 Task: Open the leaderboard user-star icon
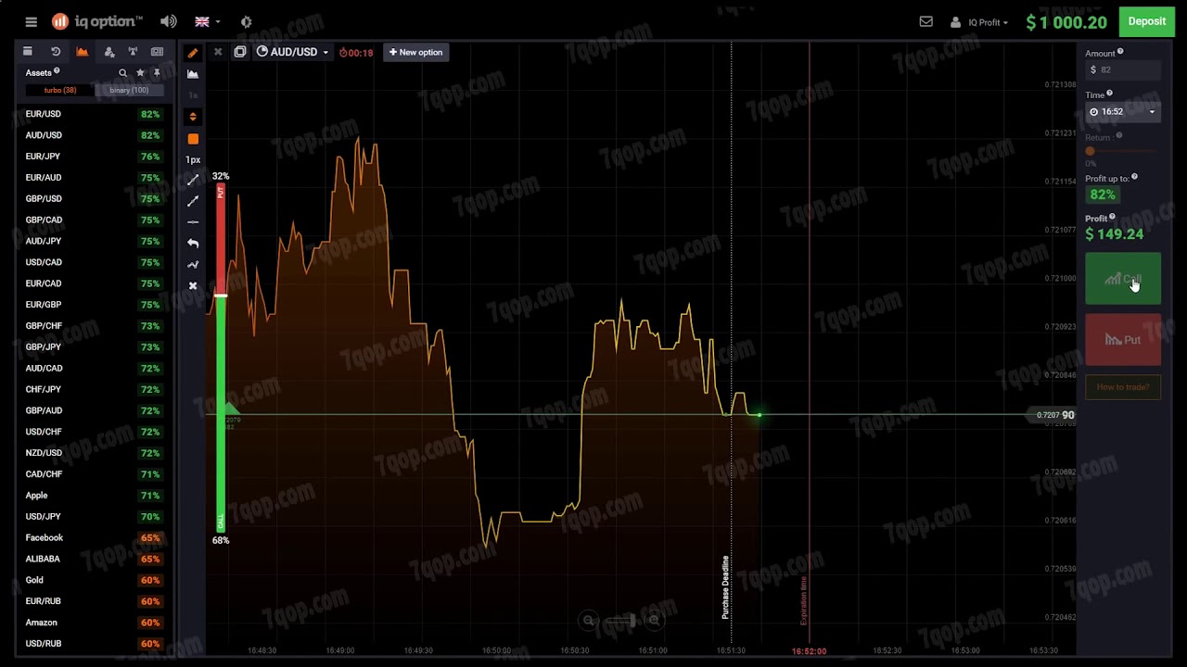point(109,52)
